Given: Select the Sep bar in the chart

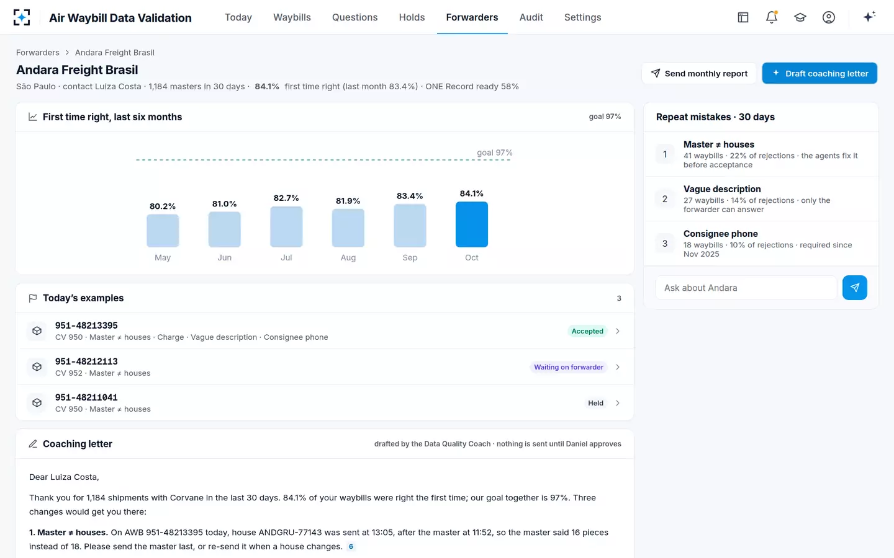Looking at the screenshot, I should point(410,226).
